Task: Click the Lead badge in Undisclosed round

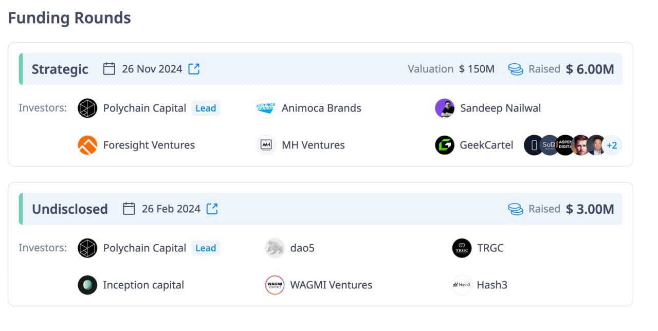Action: (206, 248)
